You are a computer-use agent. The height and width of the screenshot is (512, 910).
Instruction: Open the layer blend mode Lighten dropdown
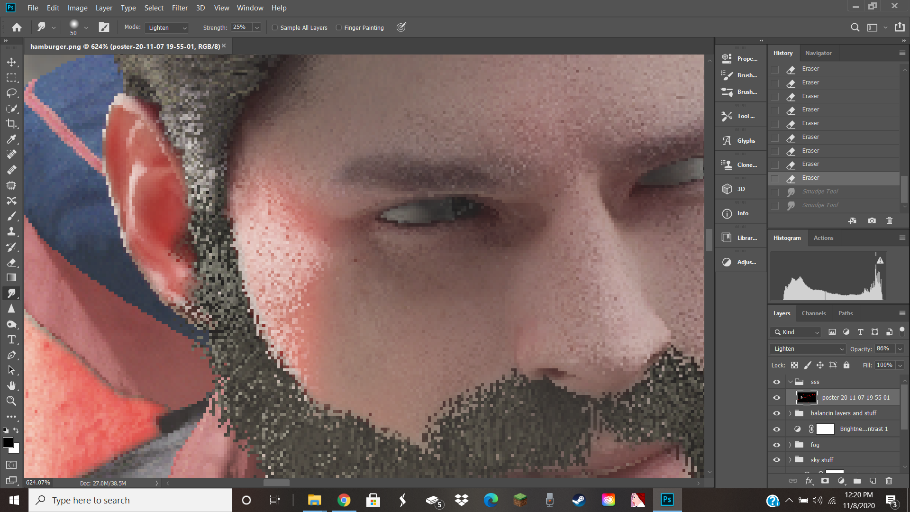(808, 349)
